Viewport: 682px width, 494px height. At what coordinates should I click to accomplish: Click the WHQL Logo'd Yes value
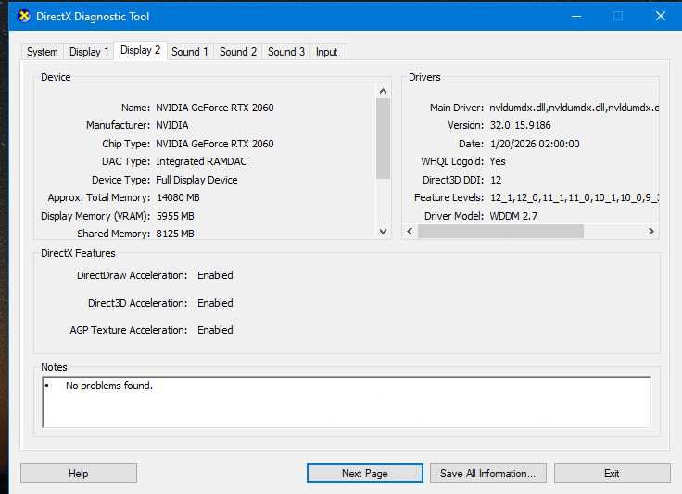pos(498,161)
